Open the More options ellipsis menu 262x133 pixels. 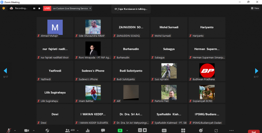(x=231, y=130)
